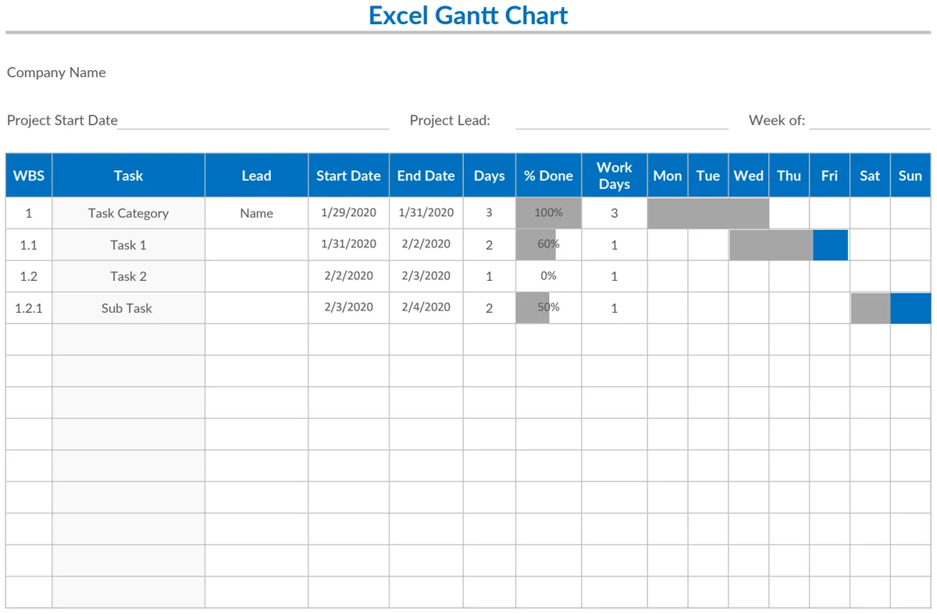Click start date 2/2/2020 for Task 2
This screenshot has height=614, width=937.
pos(348,275)
